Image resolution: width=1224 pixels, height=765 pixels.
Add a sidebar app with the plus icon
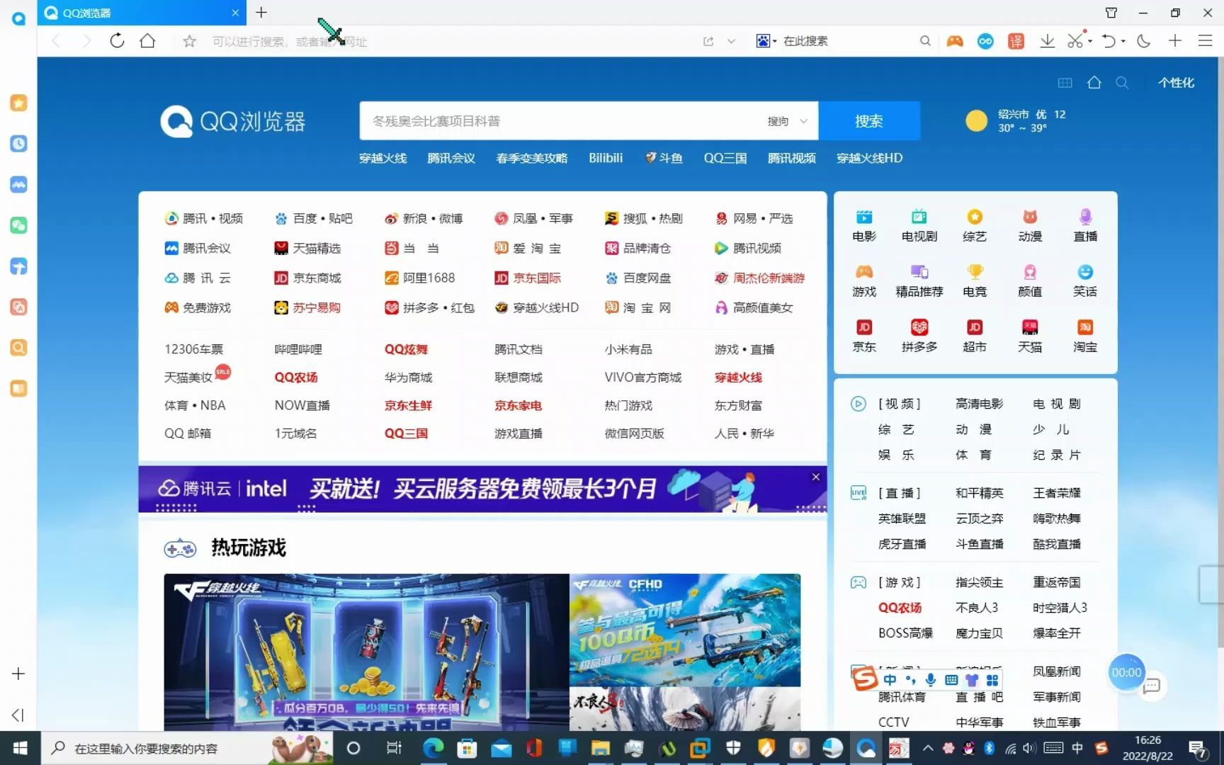19,674
